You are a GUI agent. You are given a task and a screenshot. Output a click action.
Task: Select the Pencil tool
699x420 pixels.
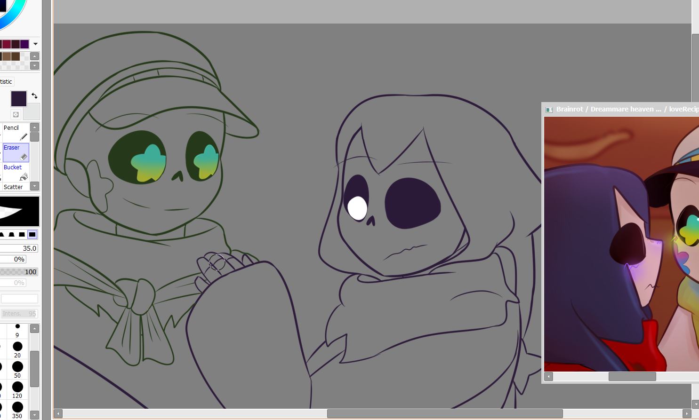(x=16, y=132)
